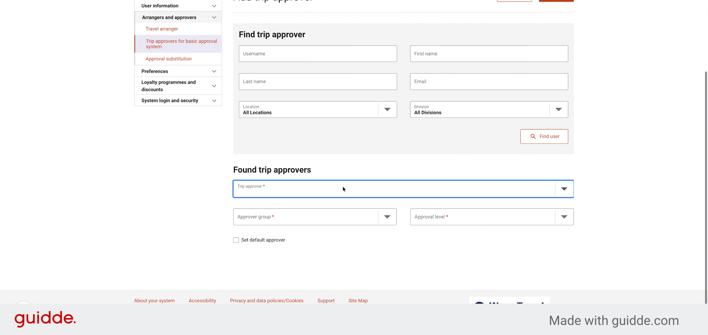Expand the Preferences section chevron

tap(214, 71)
